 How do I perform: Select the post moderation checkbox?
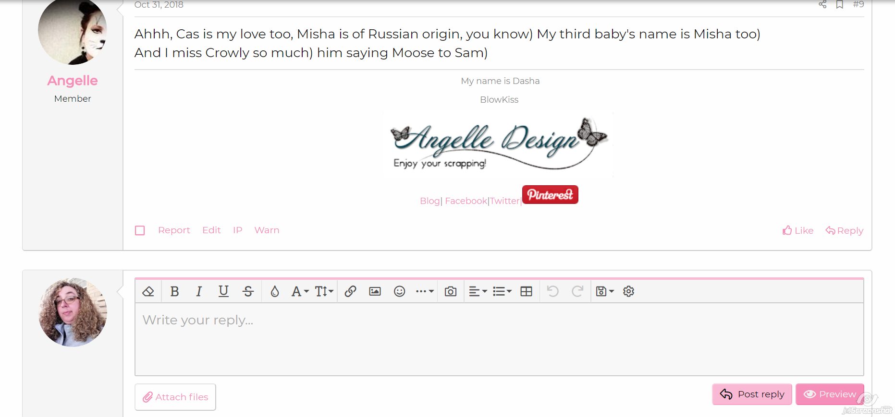pos(140,230)
